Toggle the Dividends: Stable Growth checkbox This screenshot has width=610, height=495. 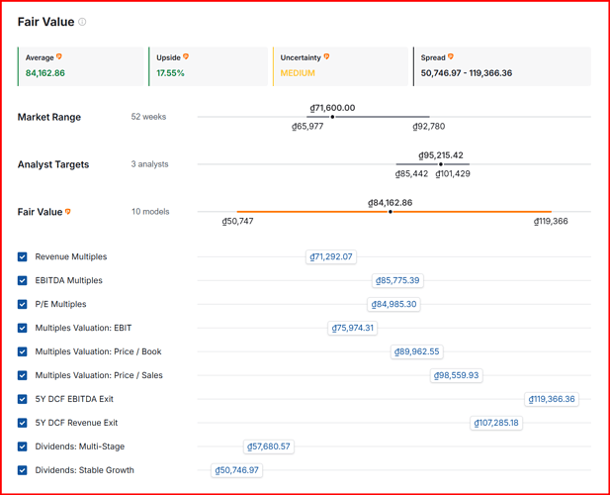[23, 470]
